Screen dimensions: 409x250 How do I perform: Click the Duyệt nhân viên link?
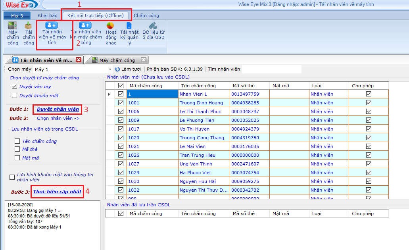(x=58, y=109)
